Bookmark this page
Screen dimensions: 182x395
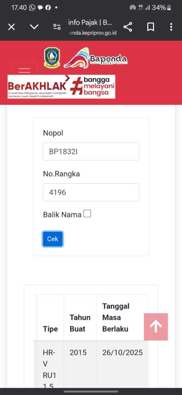(150, 27)
